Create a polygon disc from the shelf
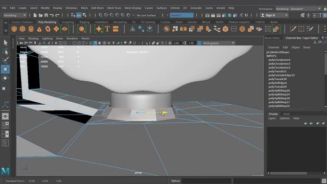This screenshot has height=184, width=327. click(x=65, y=29)
